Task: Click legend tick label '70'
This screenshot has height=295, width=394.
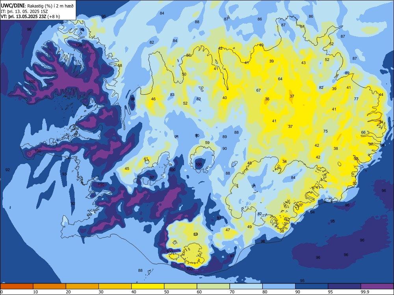Action: pos(232,292)
